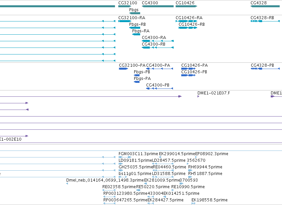Click the LD31588.5prime EST label
The image size is (282, 205).
[169, 174]
